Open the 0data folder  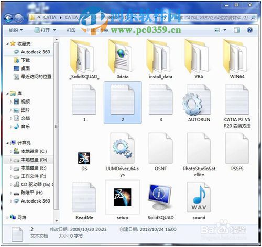[123, 59]
